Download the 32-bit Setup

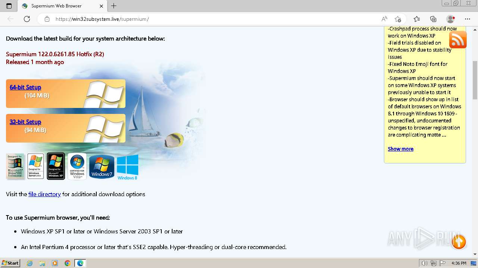pyautogui.click(x=25, y=122)
